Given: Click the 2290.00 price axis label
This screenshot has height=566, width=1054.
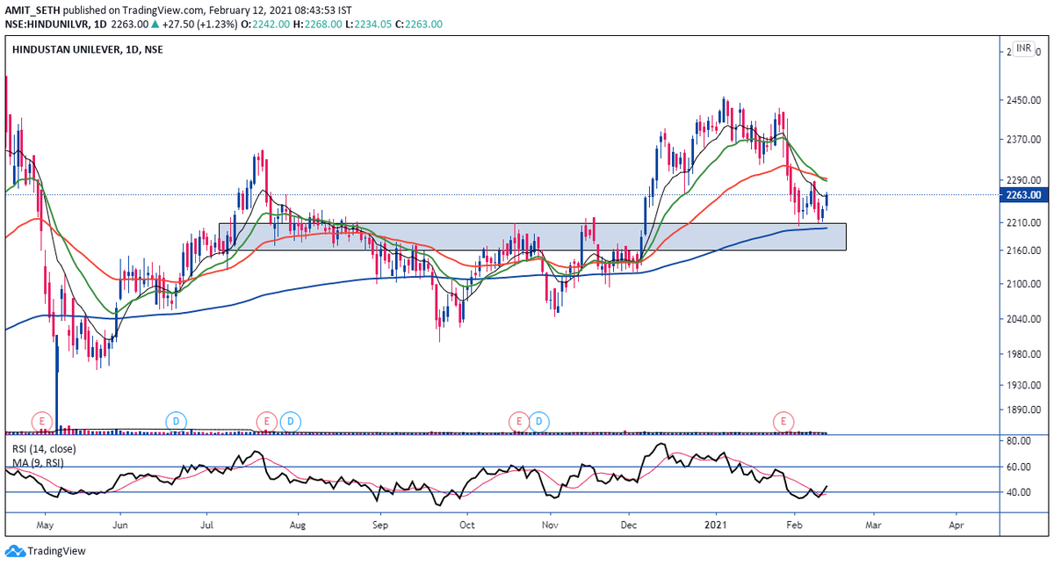Looking at the screenshot, I should (1023, 180).
